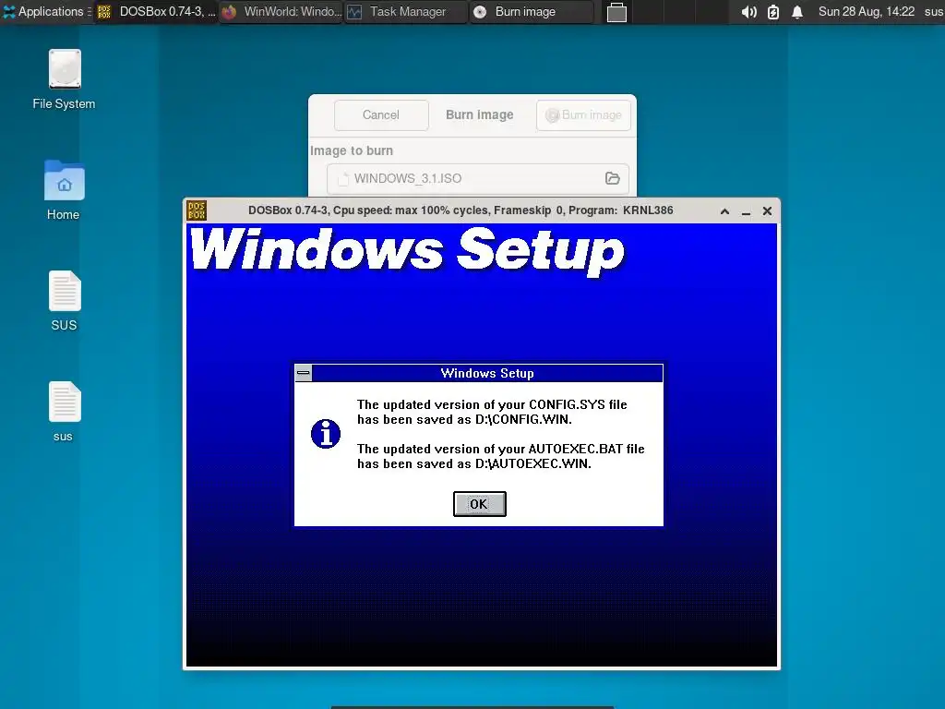Open the sus user menu in the panel
The width and height of the screenshot is (945, 709).
tap(934, 11)
